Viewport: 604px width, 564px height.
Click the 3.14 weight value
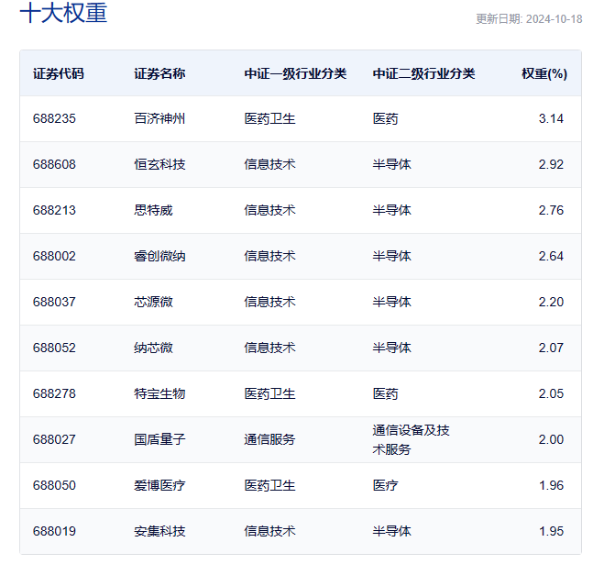pos(551,118)
